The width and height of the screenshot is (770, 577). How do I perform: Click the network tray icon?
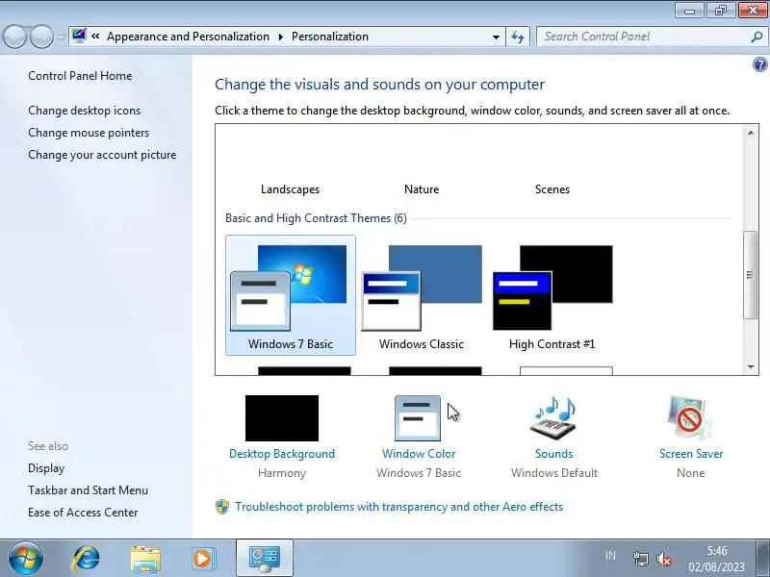pyautogui.click(x=640, y=559)
